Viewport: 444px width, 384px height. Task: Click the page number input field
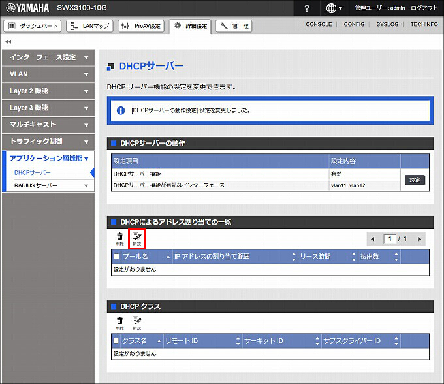(x=390, y=239)
